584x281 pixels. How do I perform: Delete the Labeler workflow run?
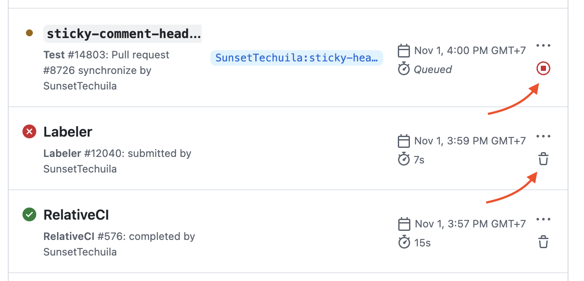[543, 160]
